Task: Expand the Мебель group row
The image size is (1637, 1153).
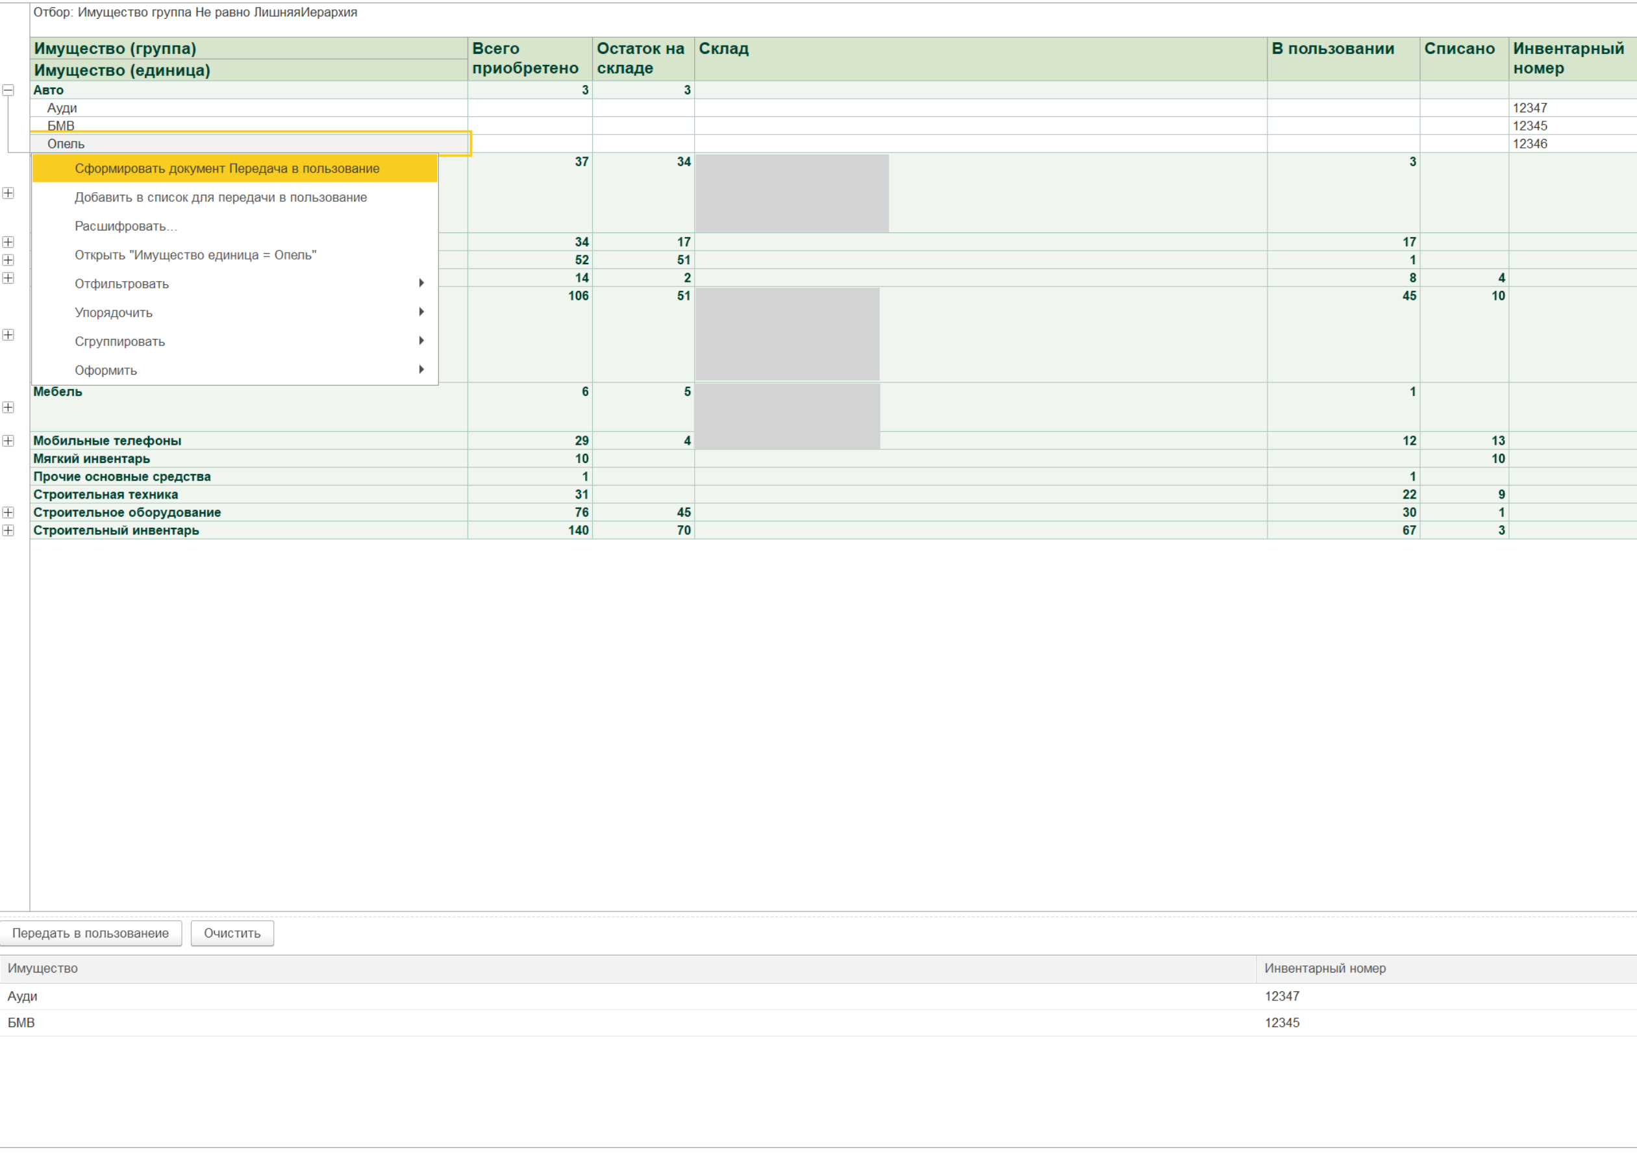Action: click(8, 407)
